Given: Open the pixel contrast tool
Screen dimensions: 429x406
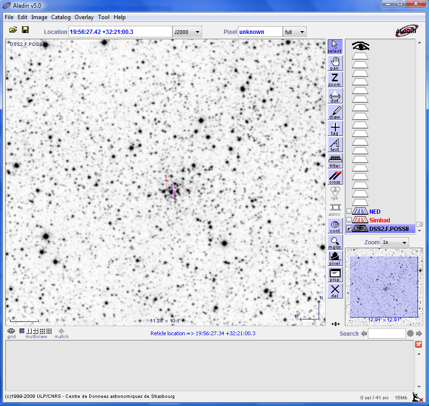Looking at the screenshot, I should click(x=335, y=258).
